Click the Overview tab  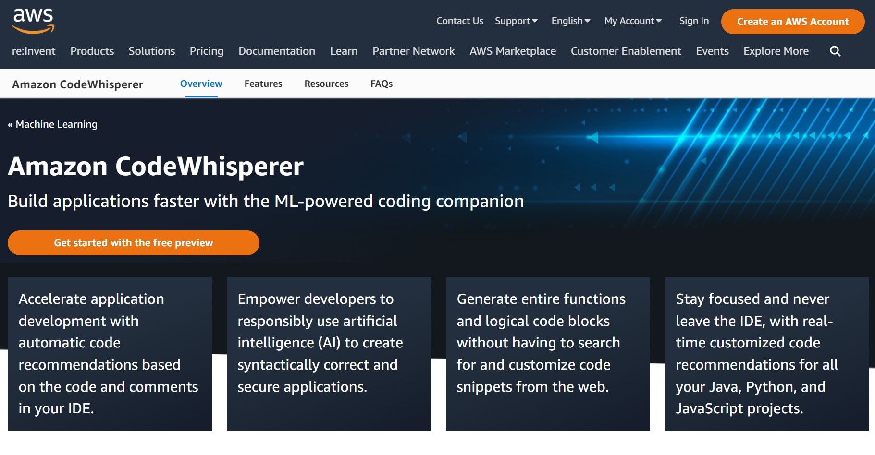[201, 84]
